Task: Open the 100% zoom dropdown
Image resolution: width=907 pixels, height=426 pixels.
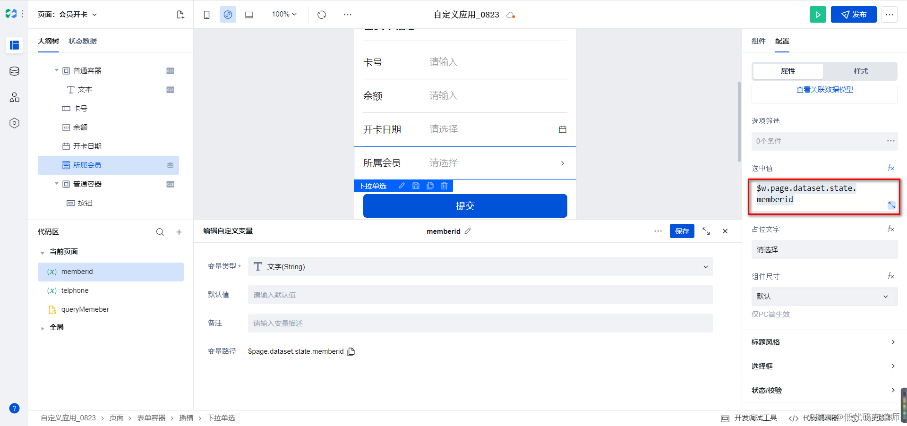Action: (284, 14)
